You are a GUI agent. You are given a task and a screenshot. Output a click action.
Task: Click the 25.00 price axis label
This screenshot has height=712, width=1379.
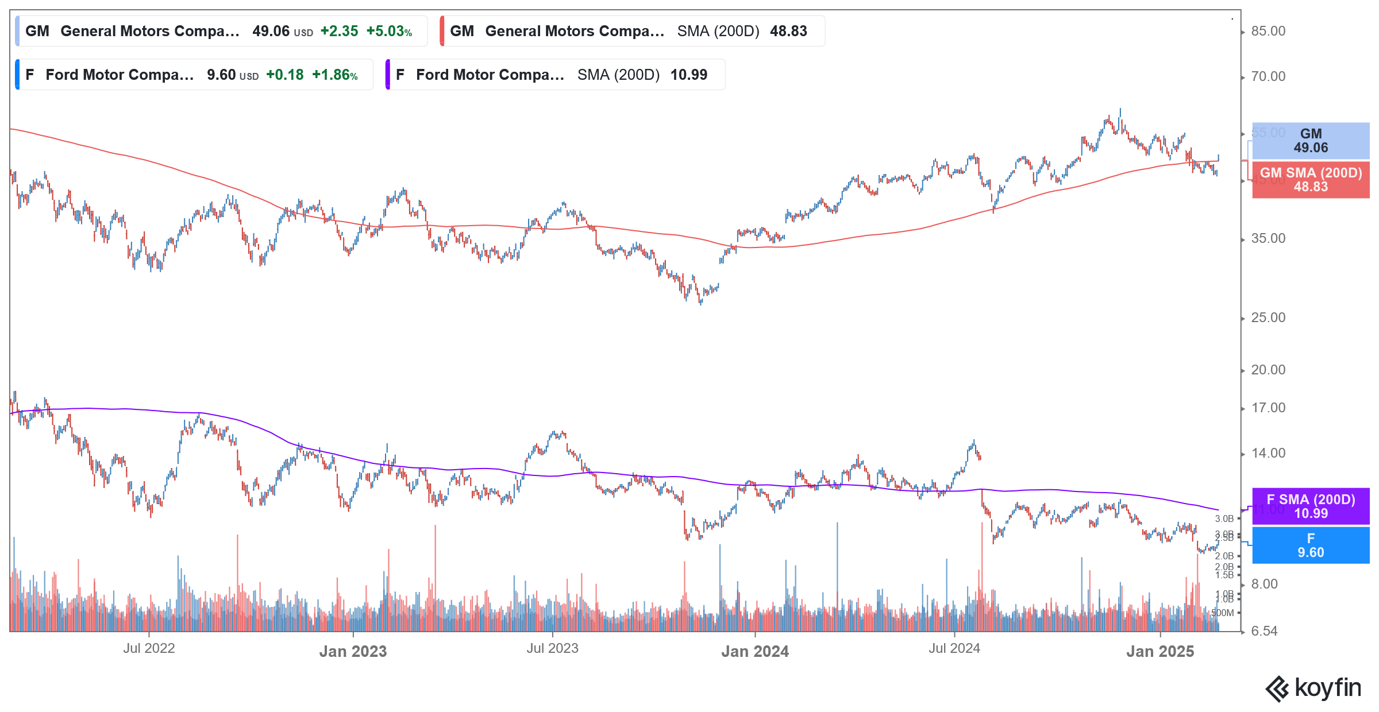(1268, 318)
